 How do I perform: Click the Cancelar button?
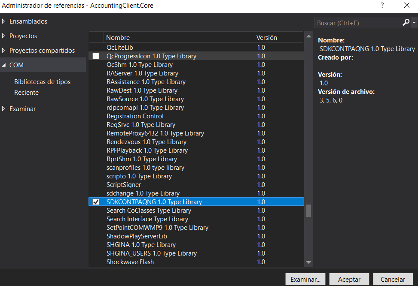point(393,279)
